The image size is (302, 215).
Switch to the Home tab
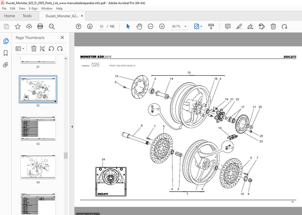coord(9,16)
